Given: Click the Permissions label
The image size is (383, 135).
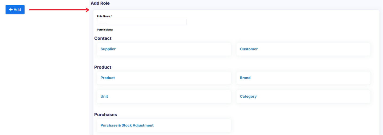Looking at the screenshot, I should pyautogui.click(x=105, y=30).
